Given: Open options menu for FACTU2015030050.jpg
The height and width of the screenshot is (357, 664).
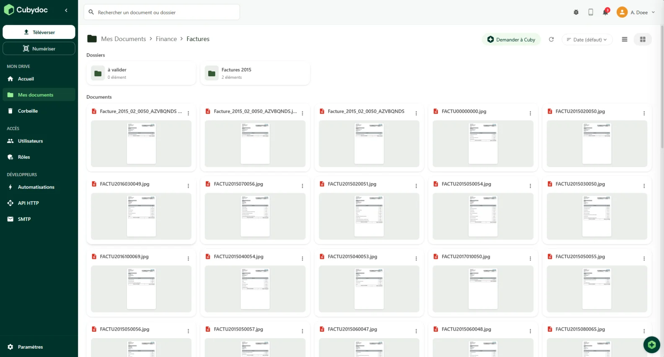Looking at the screenshot, I should (x=644, y=186).
